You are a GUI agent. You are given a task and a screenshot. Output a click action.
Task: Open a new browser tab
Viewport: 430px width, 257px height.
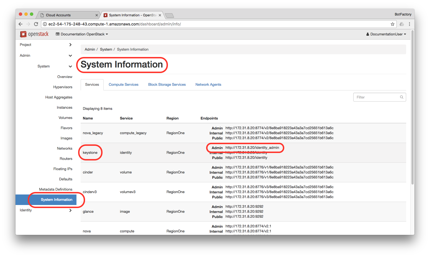(x=169, y=15)
